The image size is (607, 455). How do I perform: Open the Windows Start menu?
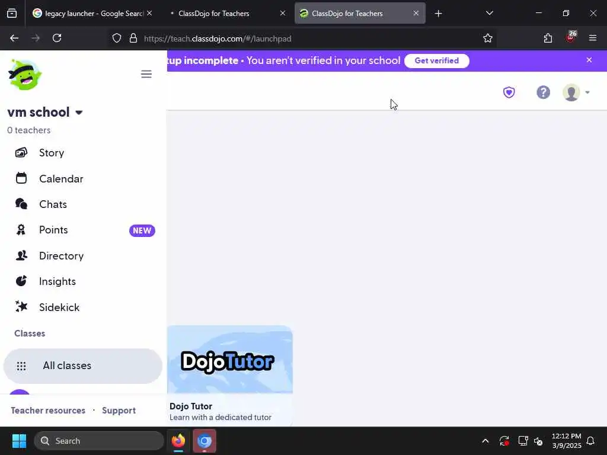click(19, 441)
